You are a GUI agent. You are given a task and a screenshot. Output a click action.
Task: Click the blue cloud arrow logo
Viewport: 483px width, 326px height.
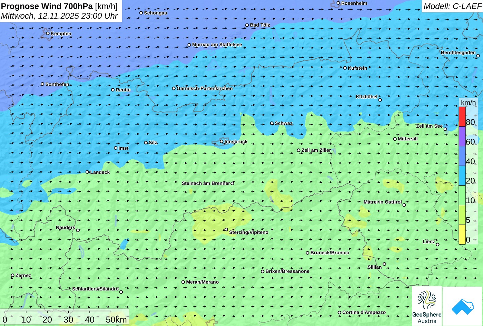(x=462, y=306)
